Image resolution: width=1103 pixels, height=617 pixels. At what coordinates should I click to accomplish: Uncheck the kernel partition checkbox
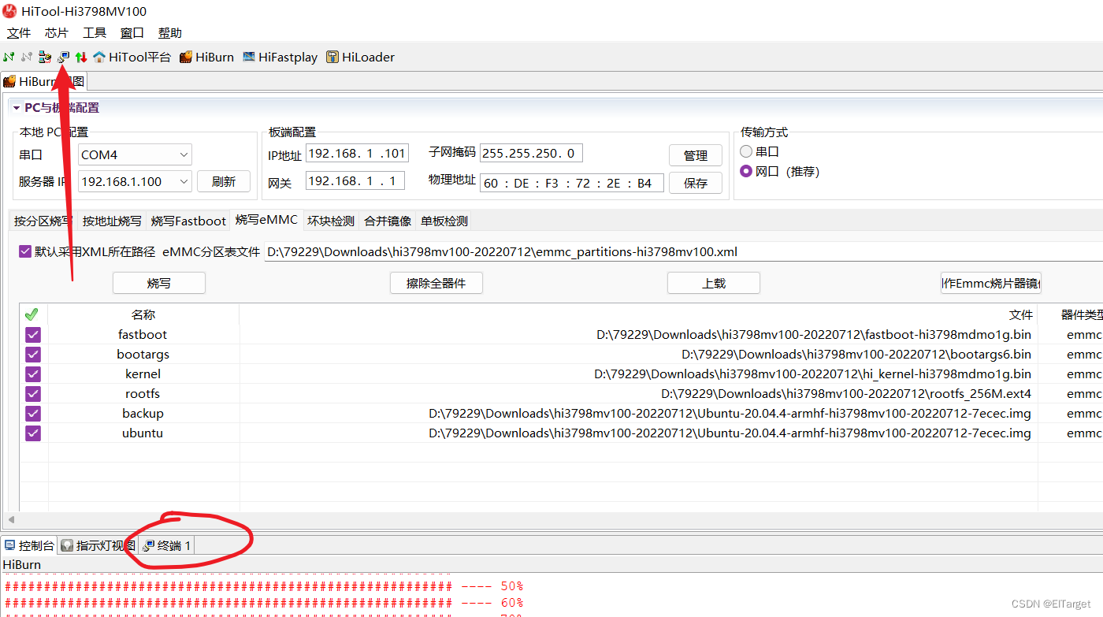[32, 374]
